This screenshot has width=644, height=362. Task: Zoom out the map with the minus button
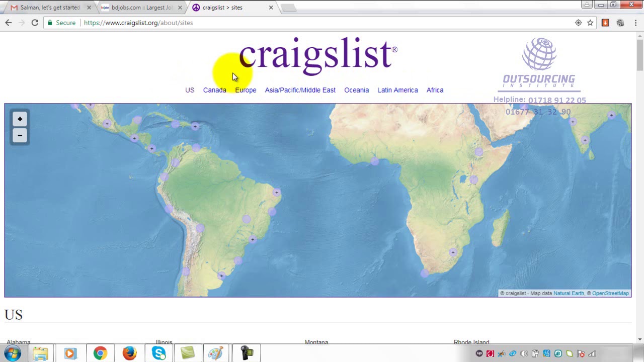click(20, 135)
